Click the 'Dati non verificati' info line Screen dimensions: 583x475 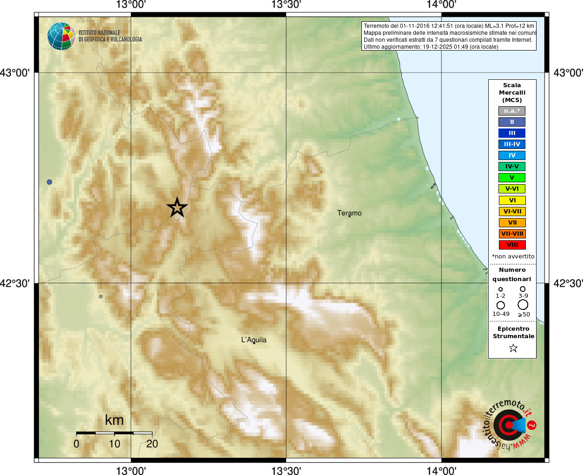[x=448, y=40]
